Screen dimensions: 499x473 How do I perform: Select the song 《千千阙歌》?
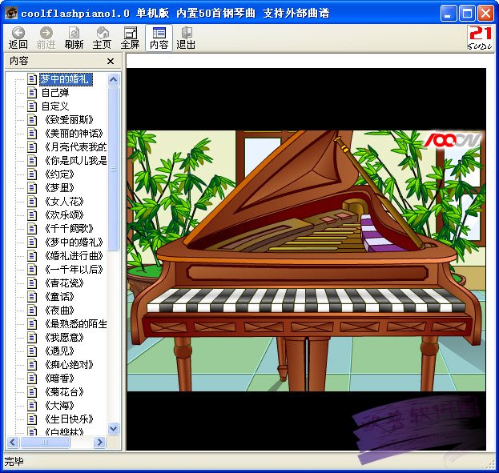tap(68, 229)
